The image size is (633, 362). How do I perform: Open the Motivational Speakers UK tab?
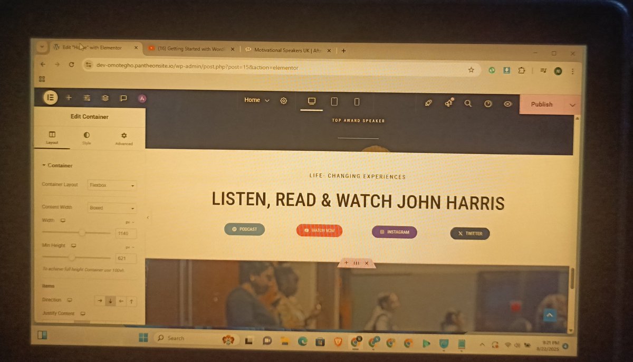287,50
